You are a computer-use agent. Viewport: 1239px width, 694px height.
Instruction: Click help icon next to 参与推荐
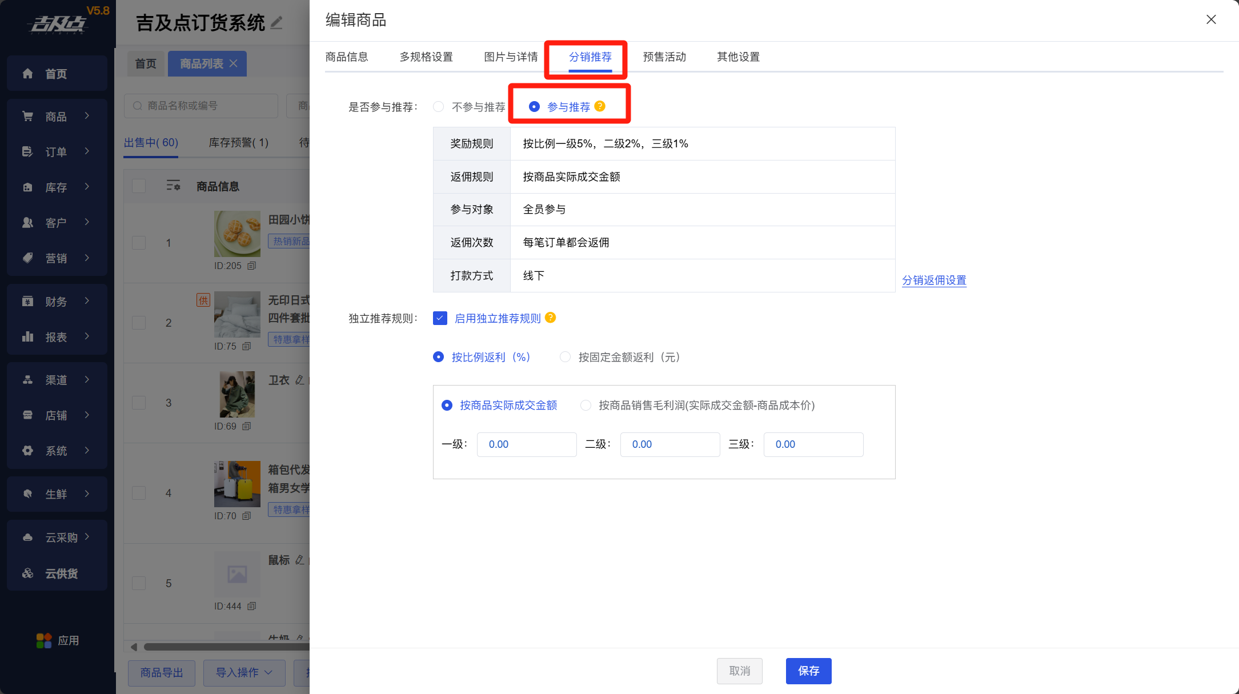600,106
